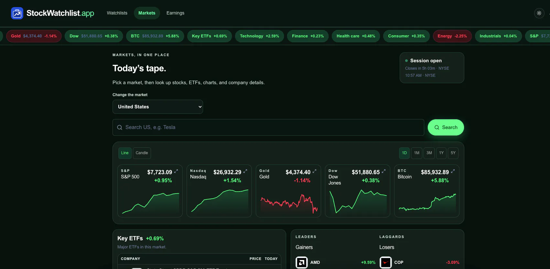Select the 3M time range
The image size is (550, 269).
[x=429, y=153]
